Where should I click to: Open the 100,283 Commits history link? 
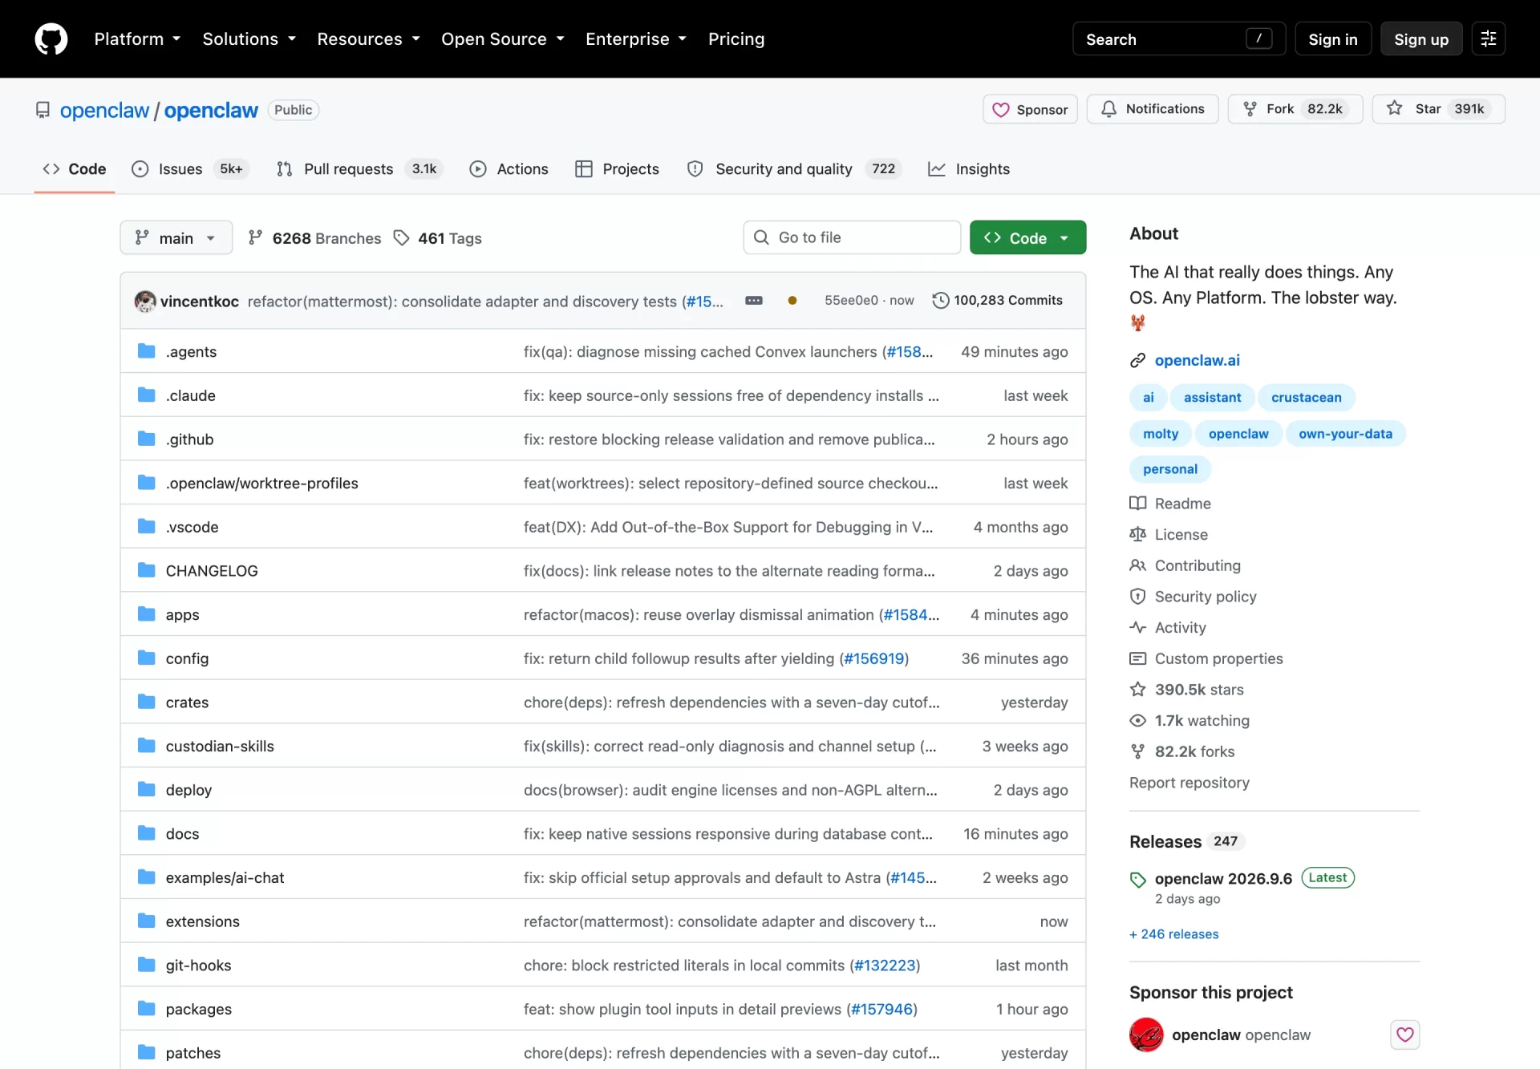pos(998,301)
